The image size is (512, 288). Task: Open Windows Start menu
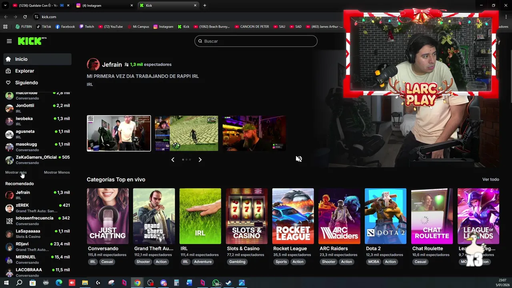pyautogui.click(x=6, y=283)
